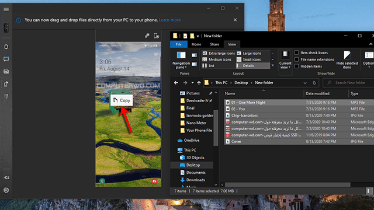The image size is (374, 210).
Task: Click the Preview pane icon
Action: (195, 55)
